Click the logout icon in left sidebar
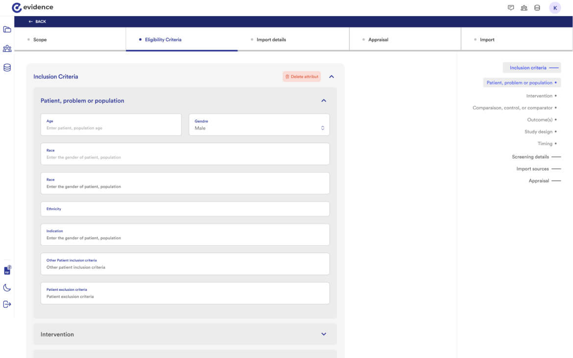The width and height of the screenshot is (573, 358). pyautogui.click(x=7, y=305)
